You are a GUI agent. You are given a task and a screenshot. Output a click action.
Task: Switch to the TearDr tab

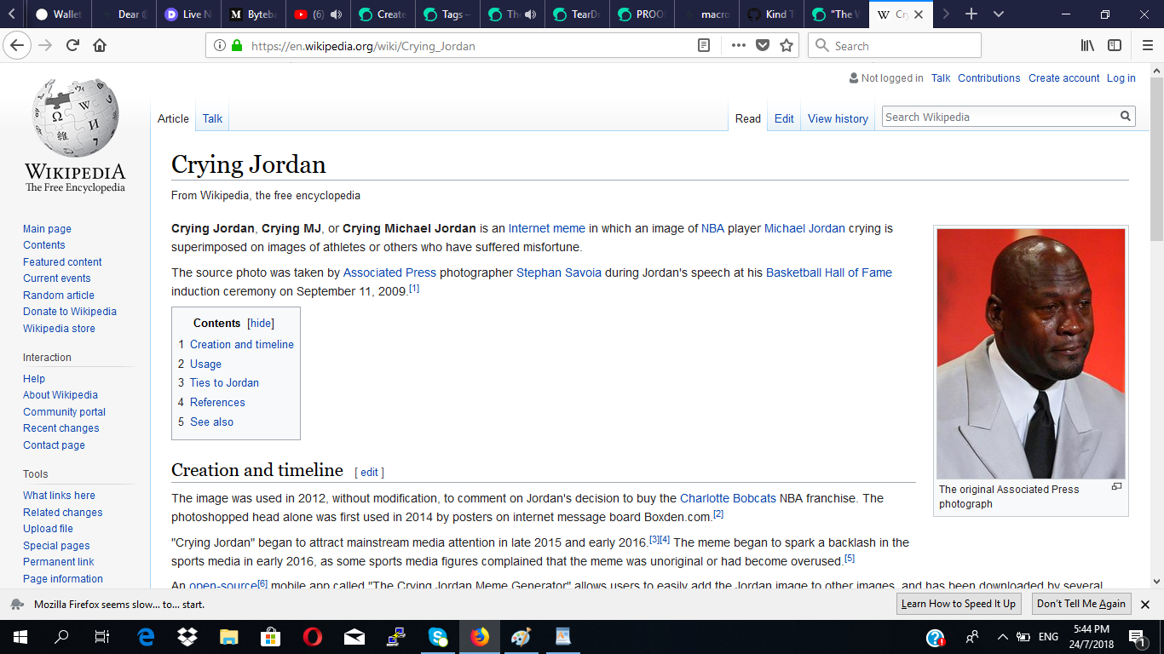coord(577,14)
